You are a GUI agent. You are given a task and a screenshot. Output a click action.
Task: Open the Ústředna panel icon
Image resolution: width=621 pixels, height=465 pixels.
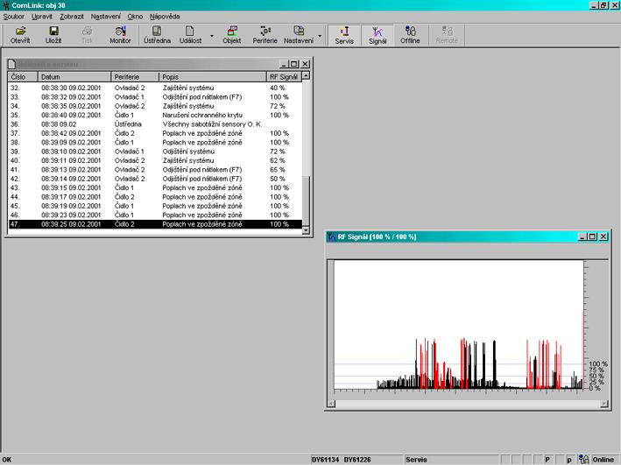[x=158, y=35]
